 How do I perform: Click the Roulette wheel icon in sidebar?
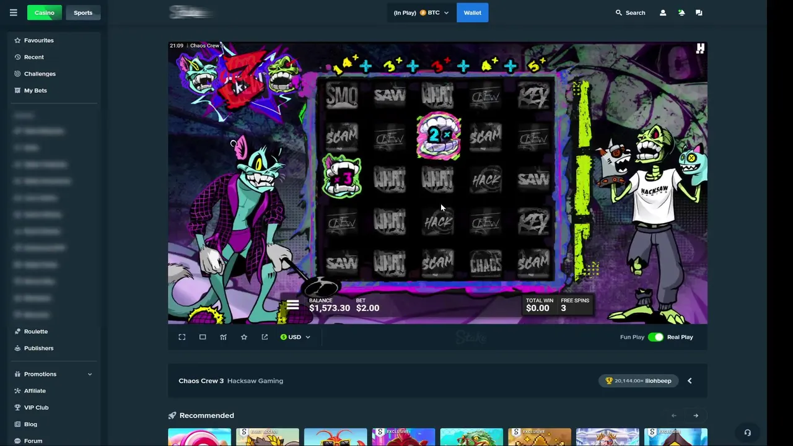[17, 331]
